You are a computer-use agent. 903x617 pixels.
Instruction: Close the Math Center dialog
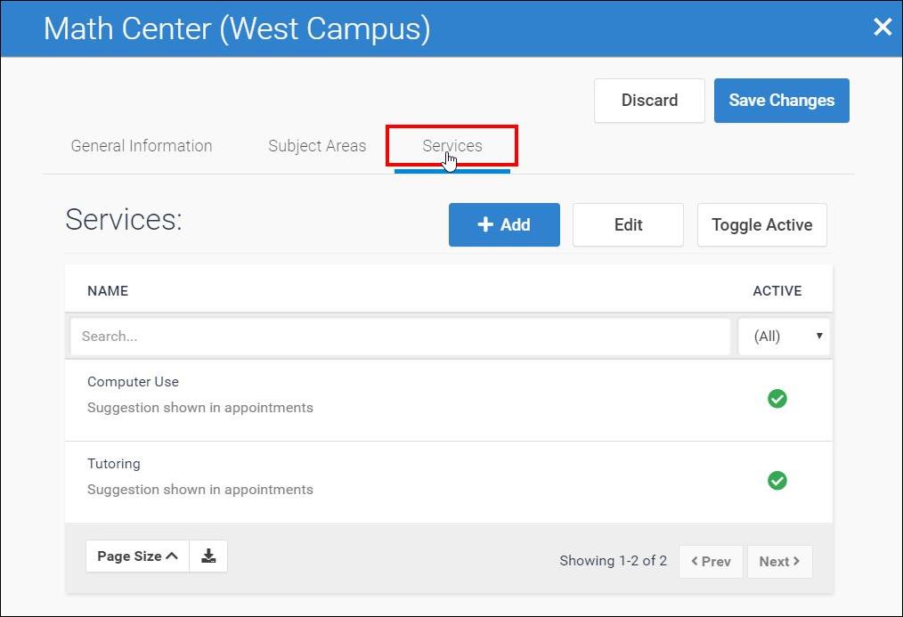[882, 28]
